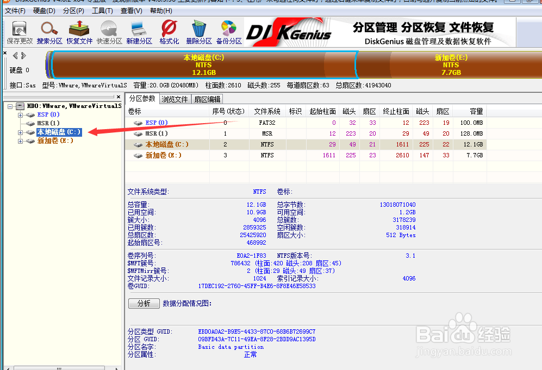This screenshot has height=370, width=542.
Task: Click the 终止柱面 column header
Action: [x=396, y=111]
